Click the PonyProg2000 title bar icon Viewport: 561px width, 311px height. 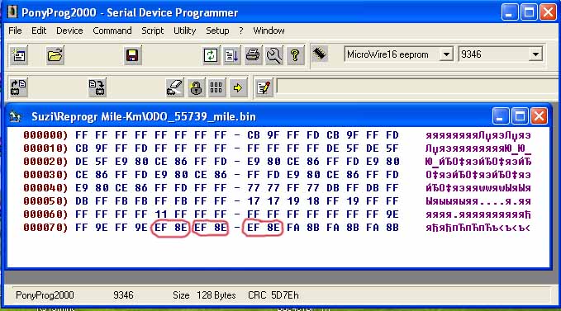tap(12, 12)
